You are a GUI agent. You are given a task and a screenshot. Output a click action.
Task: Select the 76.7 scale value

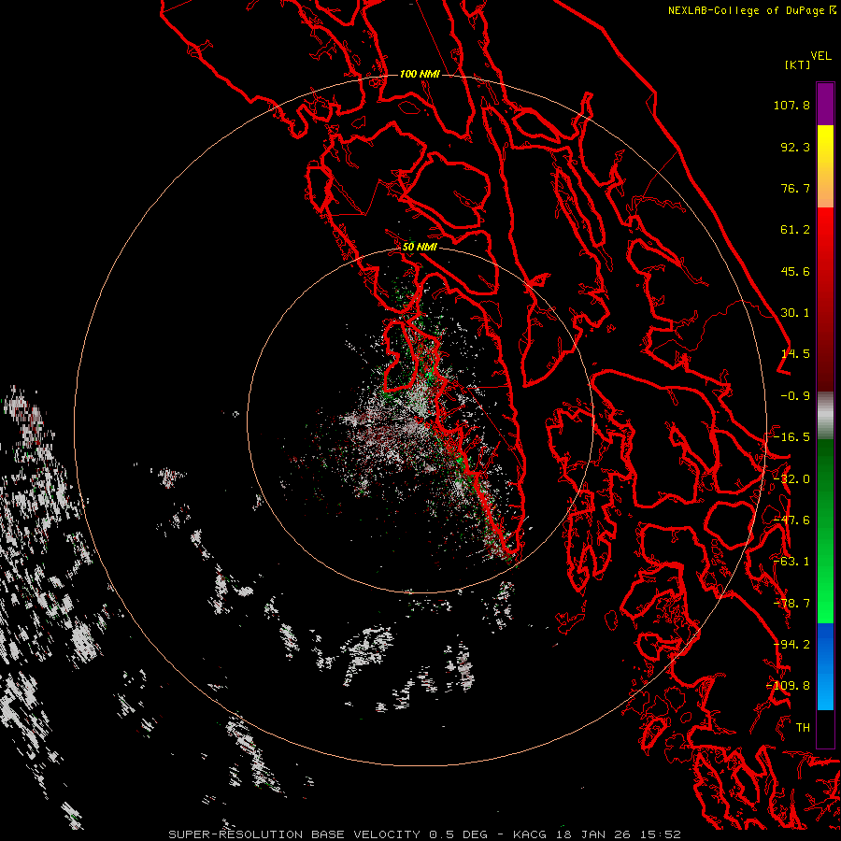[x=795, y=188]
